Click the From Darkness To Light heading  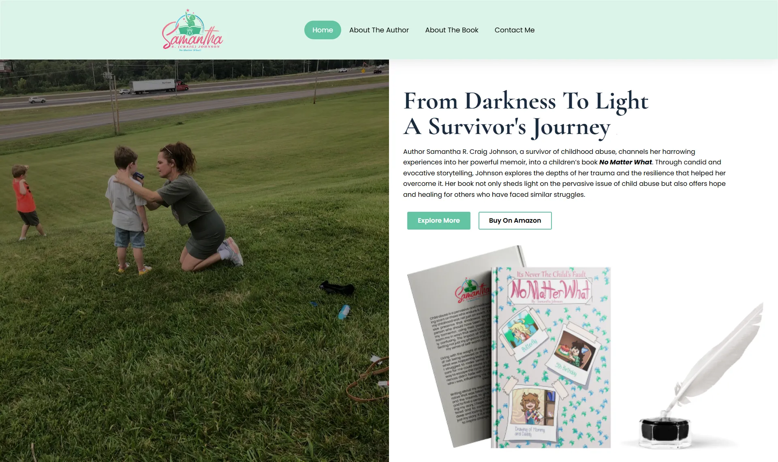click(526, 101)
